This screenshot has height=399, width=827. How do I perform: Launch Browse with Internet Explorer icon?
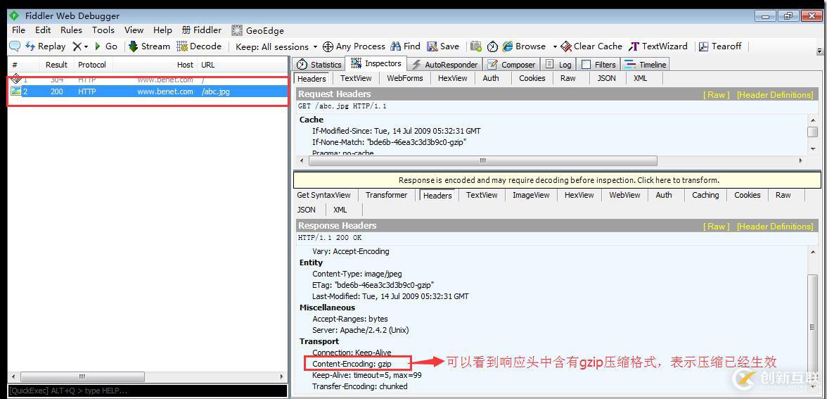pos(524,46)
